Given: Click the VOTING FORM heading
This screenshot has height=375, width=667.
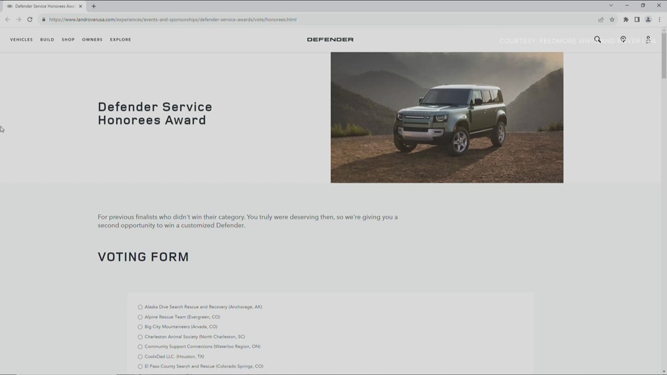Looking at the screenshot, I should (x=143, y=257).
